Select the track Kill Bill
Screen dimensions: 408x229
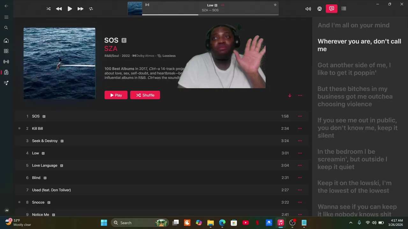[162, 128]
